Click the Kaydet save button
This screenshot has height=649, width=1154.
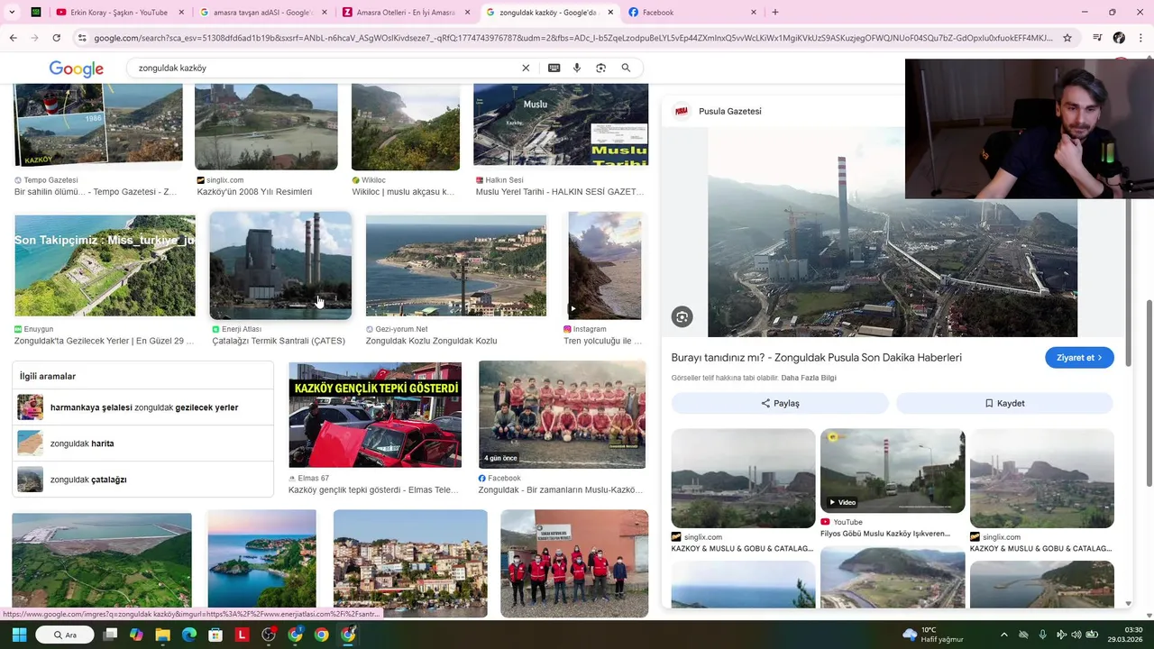(x=1004, y=403)
